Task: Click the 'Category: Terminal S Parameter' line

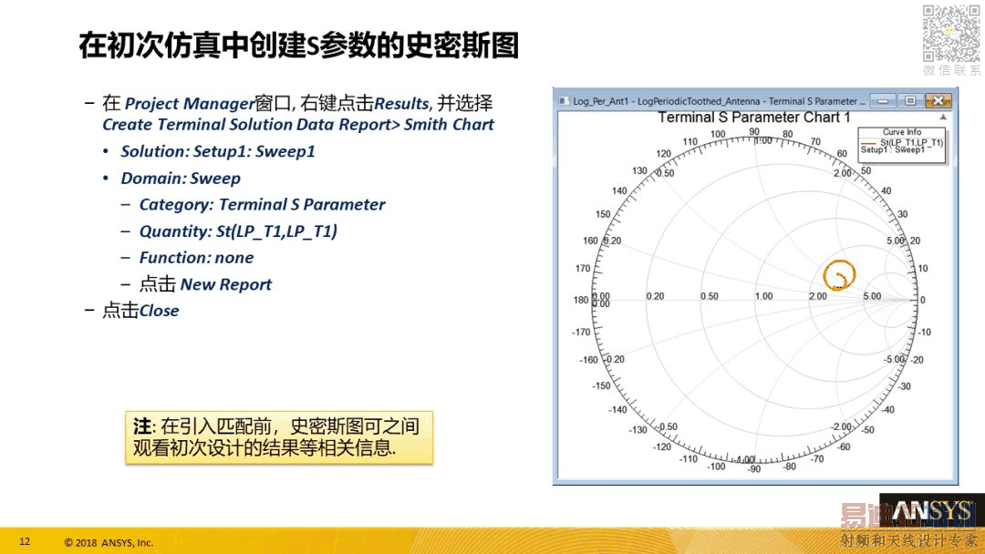Action: click(x=262, y=204)
